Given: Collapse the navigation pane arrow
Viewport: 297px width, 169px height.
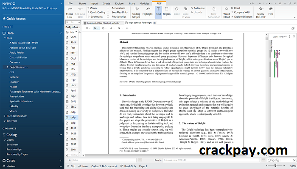Looking at the screenshot, I should [62, 3].
